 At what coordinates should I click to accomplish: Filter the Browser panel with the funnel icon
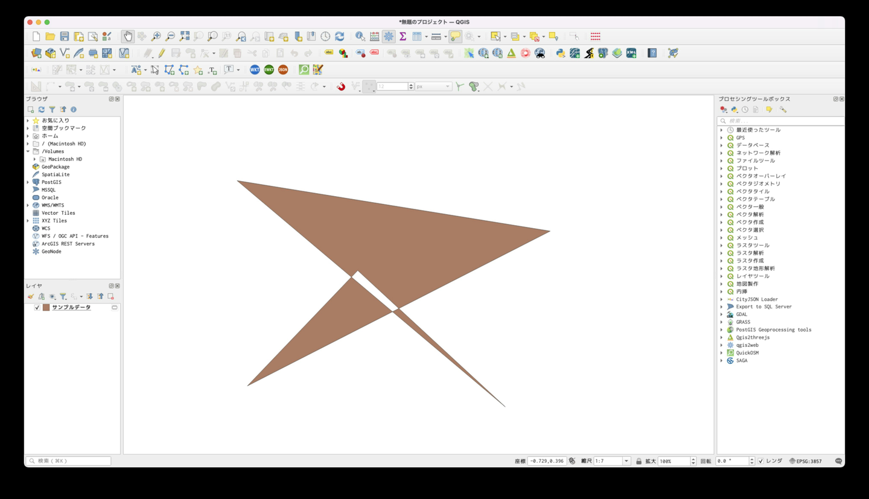(53, 110)
